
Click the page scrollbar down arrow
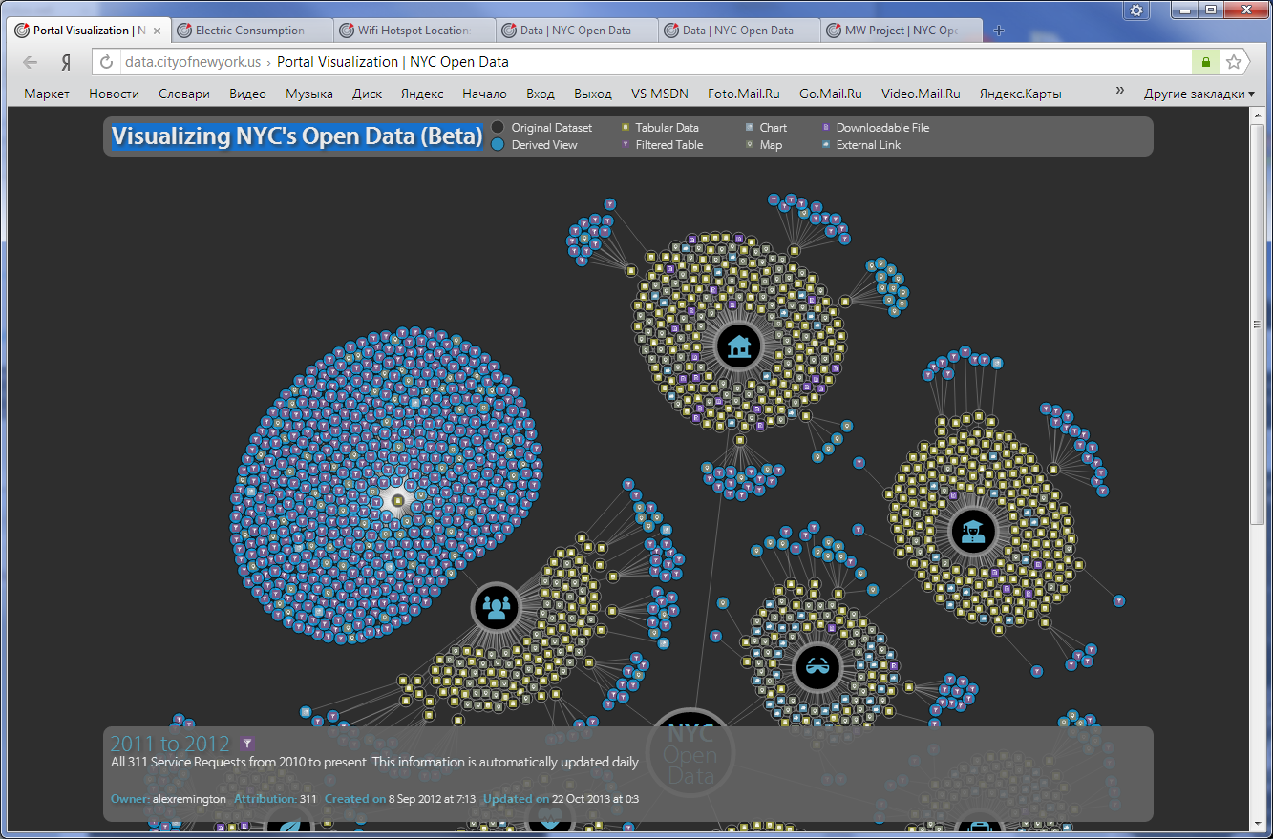pyautogui.click(x=1258, y=822)
